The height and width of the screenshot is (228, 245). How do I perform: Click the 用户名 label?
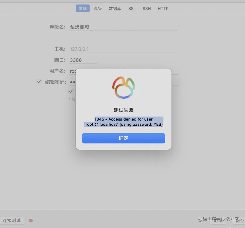coord(57,71)
